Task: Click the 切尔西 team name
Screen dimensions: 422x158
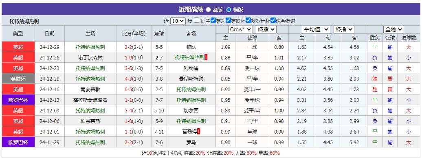Action: 191,111
